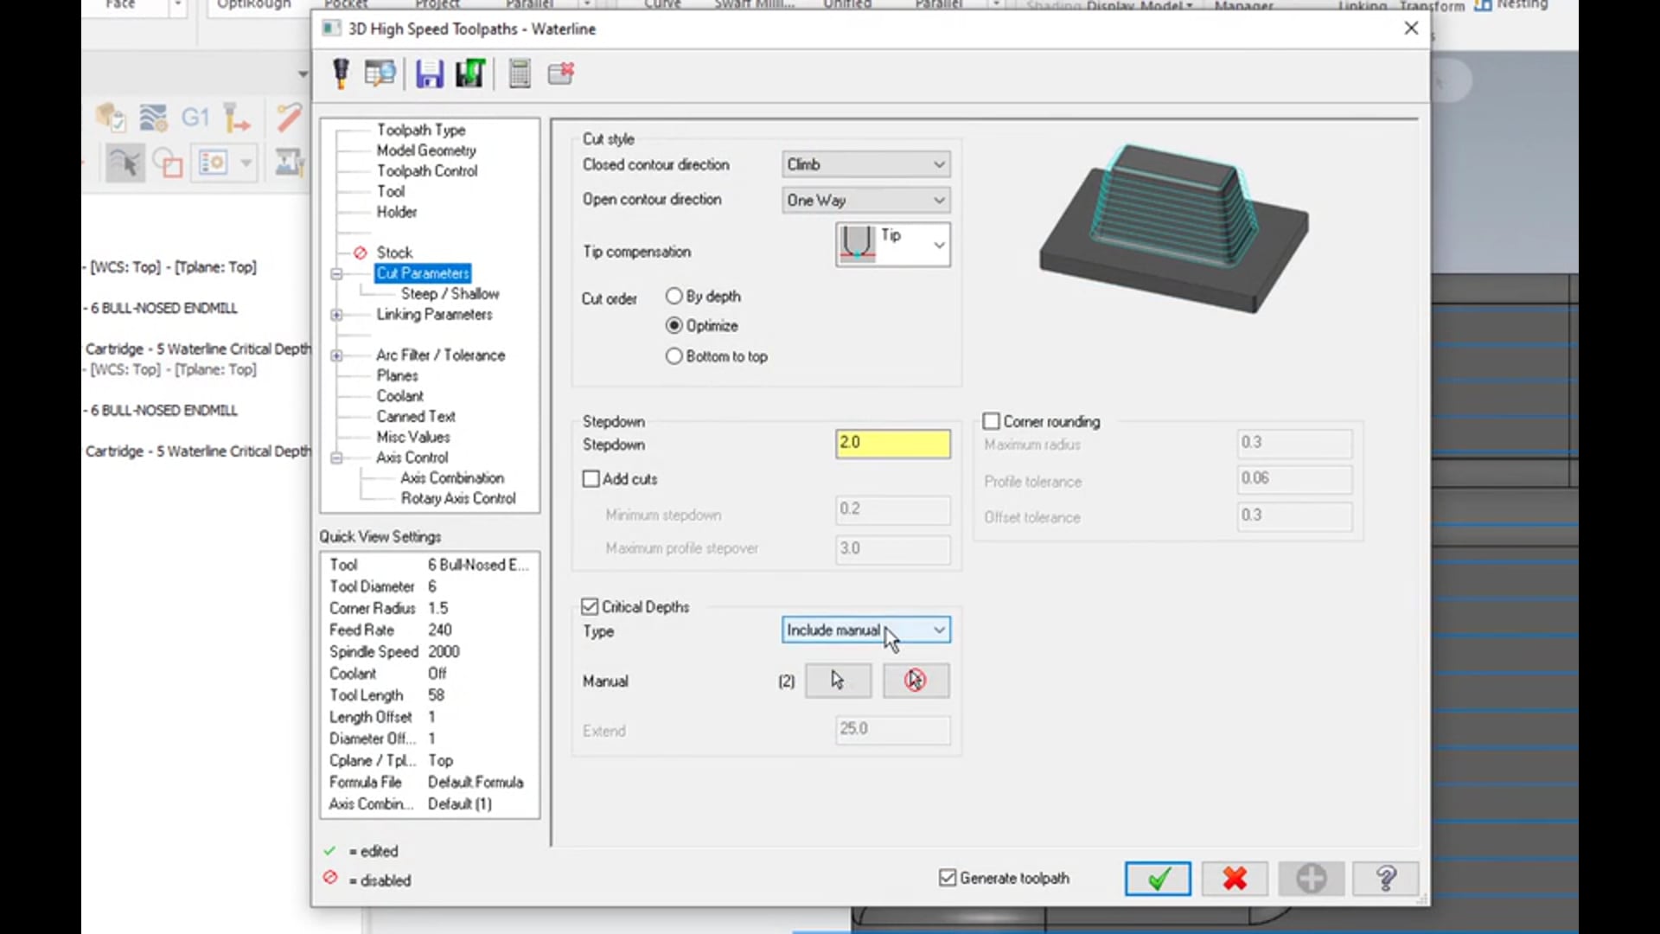Click the green checkmark OK button
This screenshot has width=1660, height=934.
pyautogui.click(x=1157, y=877)
